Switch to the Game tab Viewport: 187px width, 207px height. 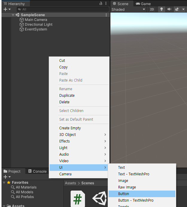pyautogui.click(x=143, y=4)
